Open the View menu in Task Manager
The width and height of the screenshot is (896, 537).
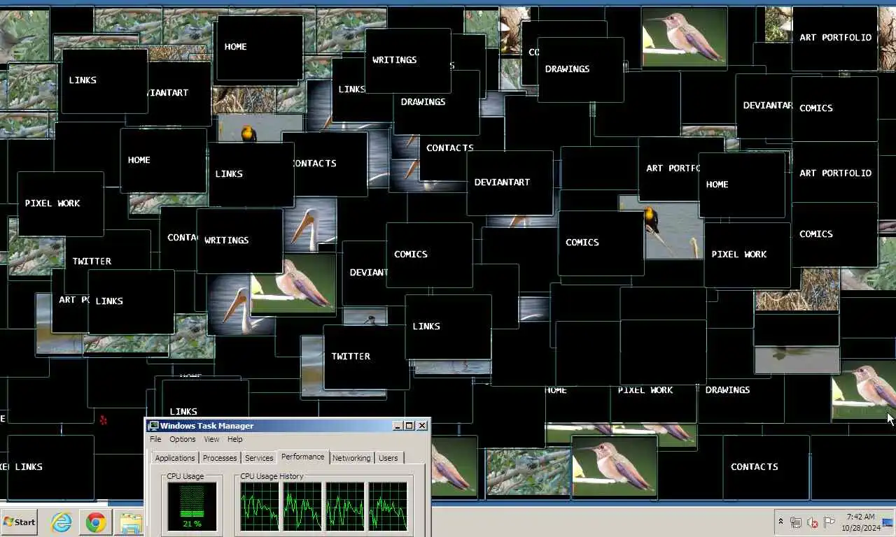pyautogui.click(x=211, y=439)
